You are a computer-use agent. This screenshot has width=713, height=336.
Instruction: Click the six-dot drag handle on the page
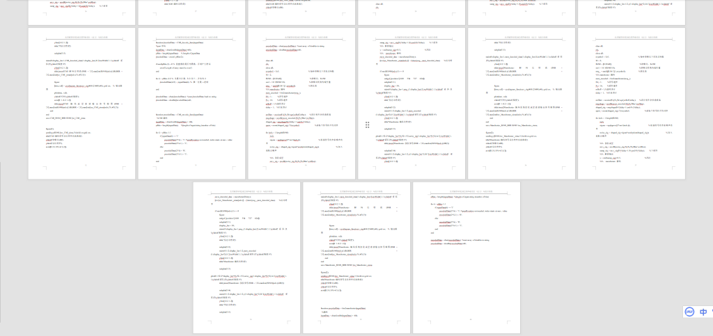[367, 125]
